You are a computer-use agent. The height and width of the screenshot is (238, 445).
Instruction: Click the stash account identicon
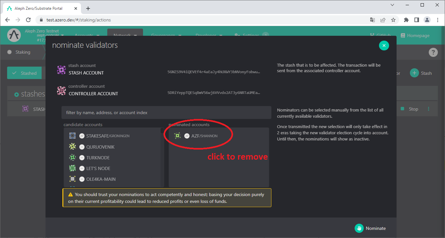[x=61, y=70]
